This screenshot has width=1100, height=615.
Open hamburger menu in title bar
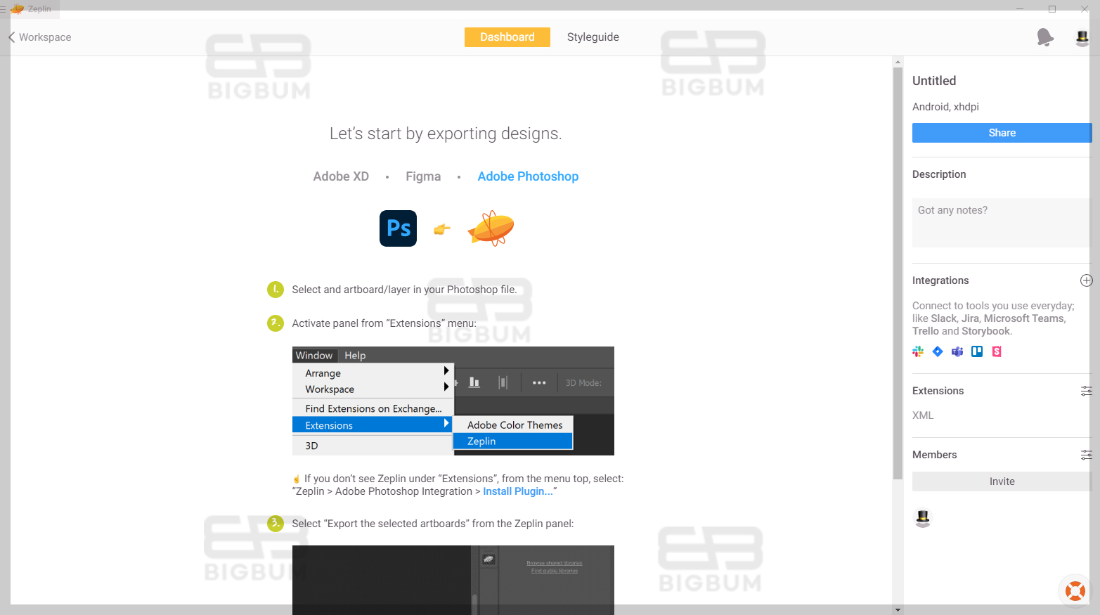tap(3, 9)
